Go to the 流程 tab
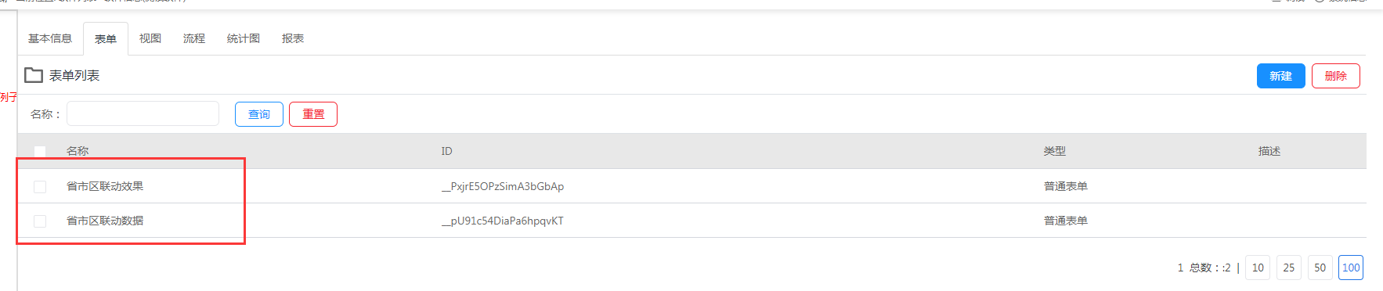The width and height of the screenshot is (1383, 291). point(194,38)
